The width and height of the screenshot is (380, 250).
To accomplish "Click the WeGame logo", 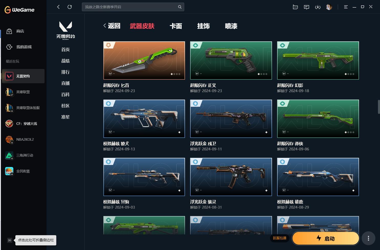I will tap(19, 10).
